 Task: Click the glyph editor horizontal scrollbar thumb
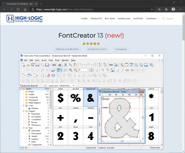122,141
